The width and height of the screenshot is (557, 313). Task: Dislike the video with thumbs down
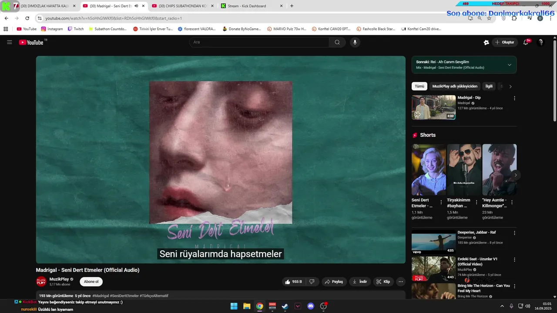pos(312,282)
